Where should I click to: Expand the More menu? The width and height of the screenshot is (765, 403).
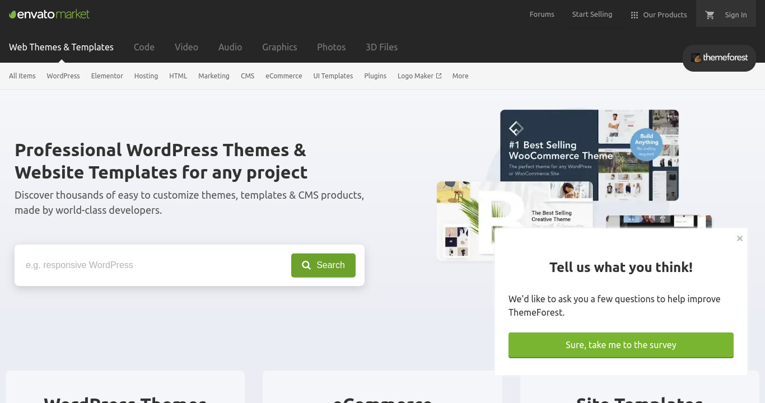tap(460, 76)
